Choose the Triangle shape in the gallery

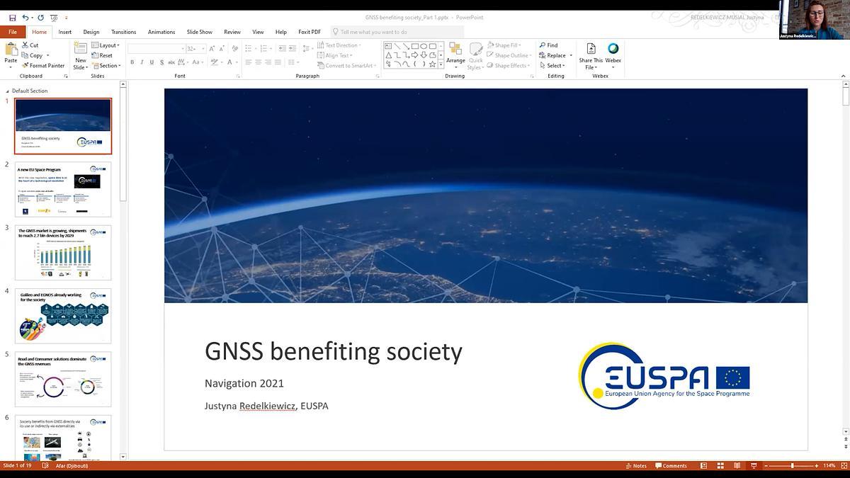pyautogui.click(x=388, y=55)
